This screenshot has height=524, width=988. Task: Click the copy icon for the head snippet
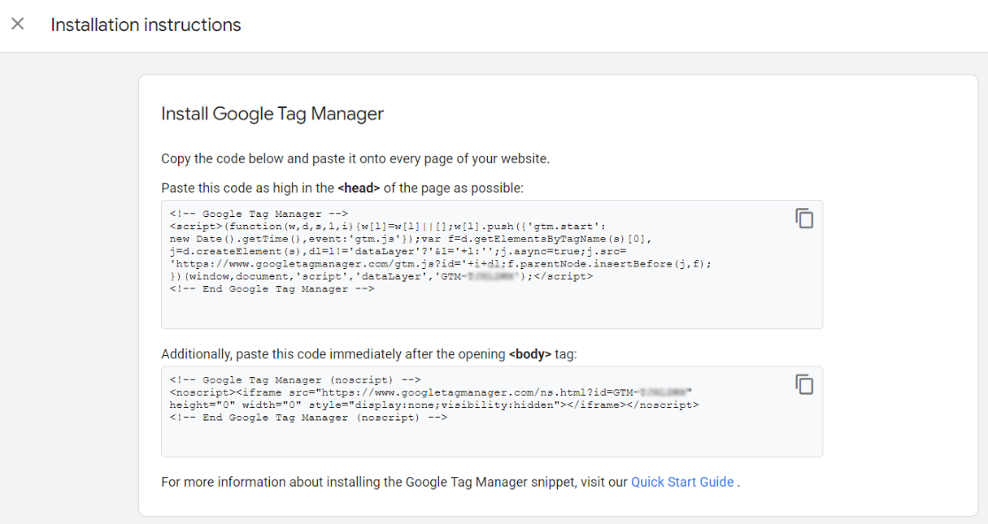pos(804,217)
